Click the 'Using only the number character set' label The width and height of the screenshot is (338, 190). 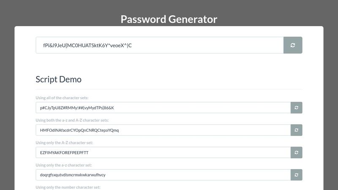pyautogui.click(x=68, y=187)
